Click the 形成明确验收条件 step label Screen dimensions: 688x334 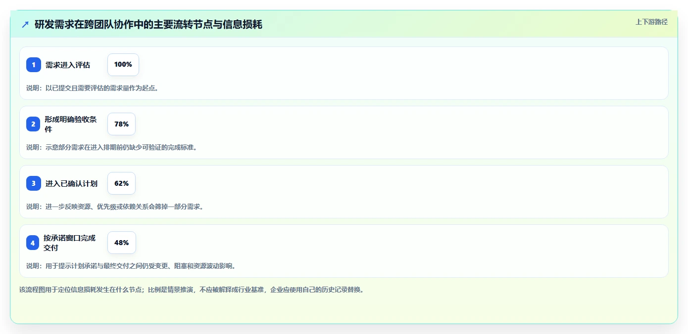[71, 124]
